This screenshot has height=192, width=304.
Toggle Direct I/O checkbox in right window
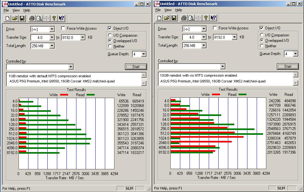pyautogui.click(x=262, y=28)
